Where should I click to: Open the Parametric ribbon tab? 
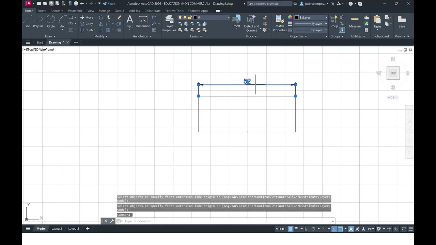coord(75,11)
